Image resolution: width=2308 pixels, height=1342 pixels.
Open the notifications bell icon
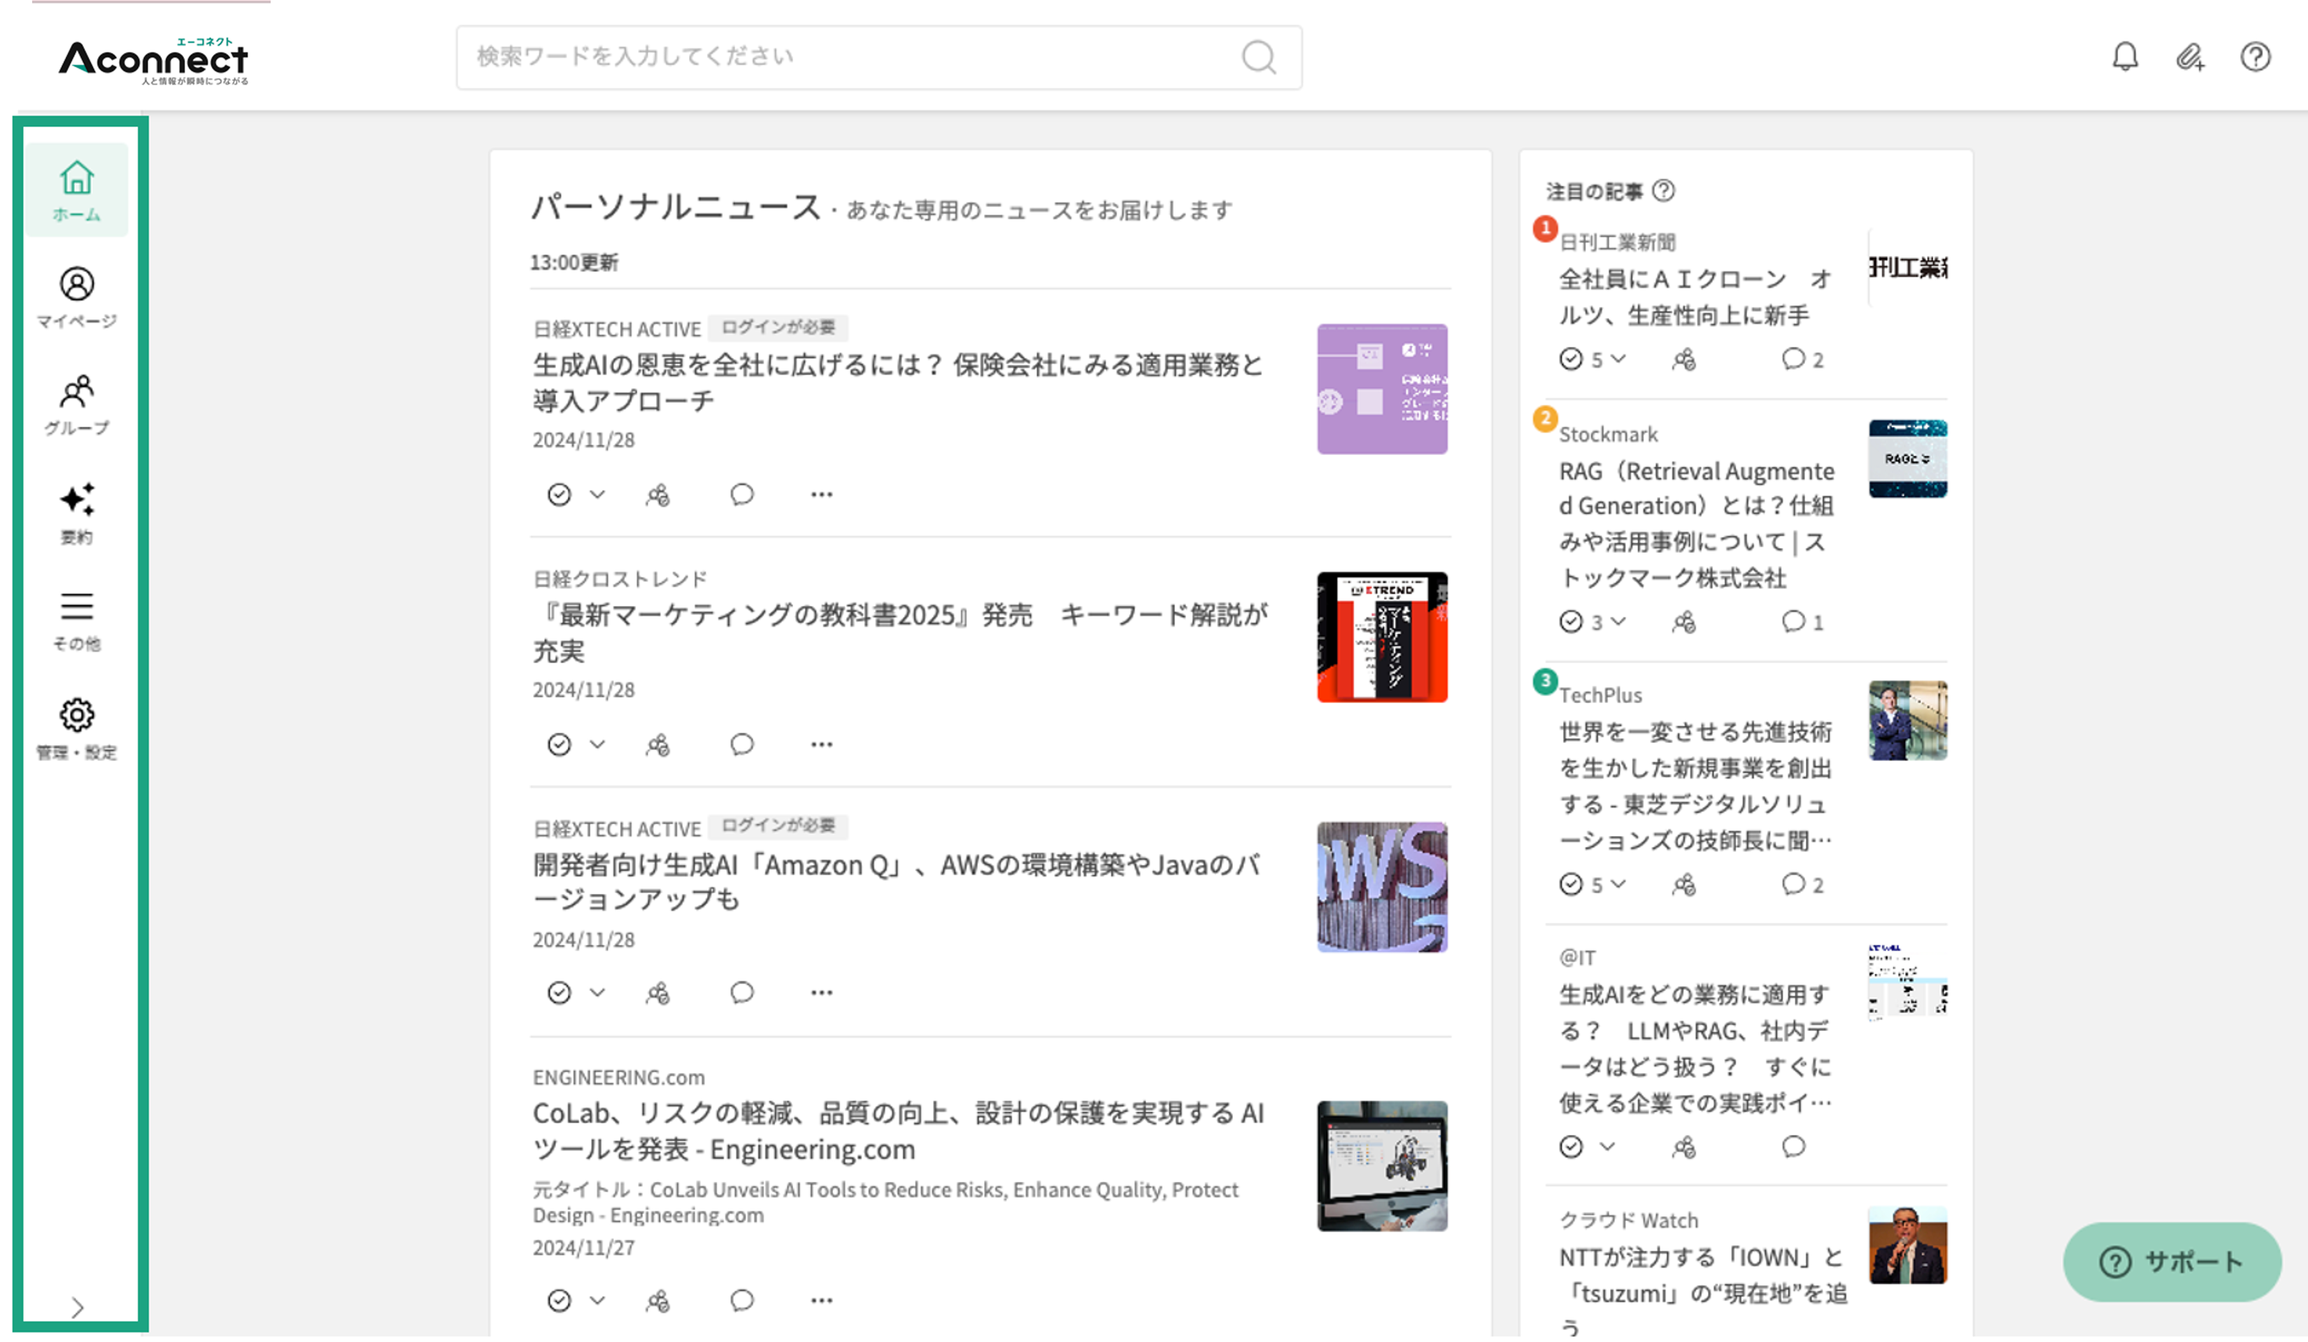tap(2125, 57)
